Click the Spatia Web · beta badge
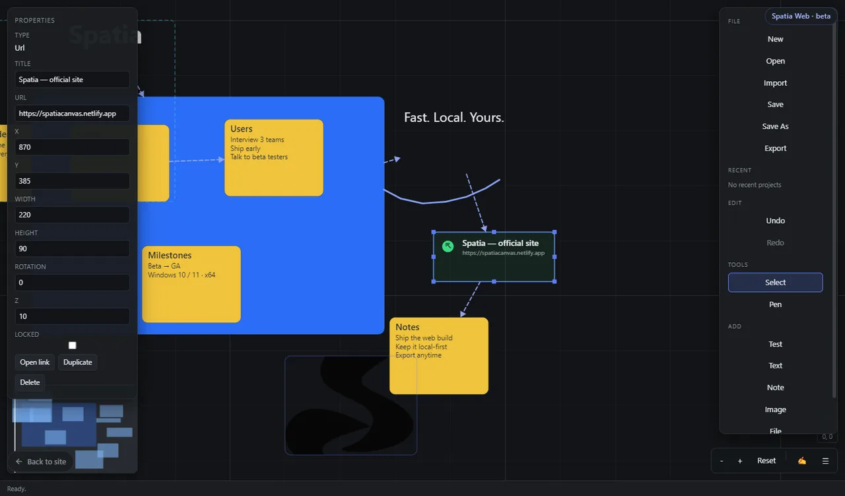 pyautogui.click(x=801, y=16)
